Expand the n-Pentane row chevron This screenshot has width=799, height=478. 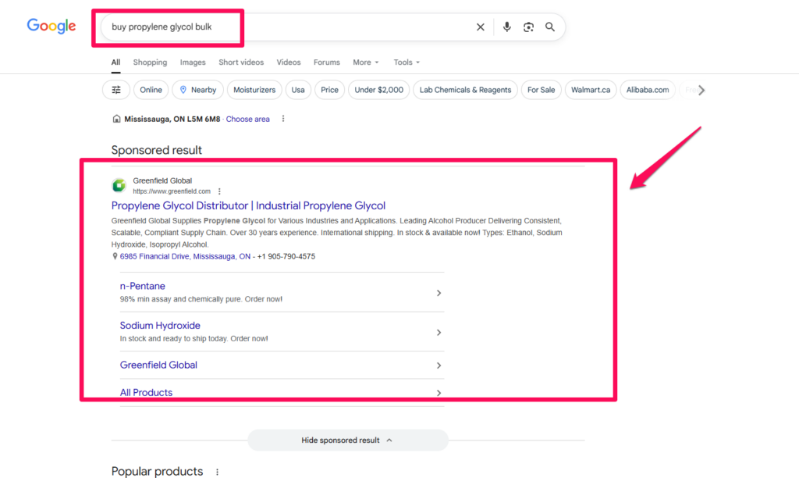coord(439,293)
